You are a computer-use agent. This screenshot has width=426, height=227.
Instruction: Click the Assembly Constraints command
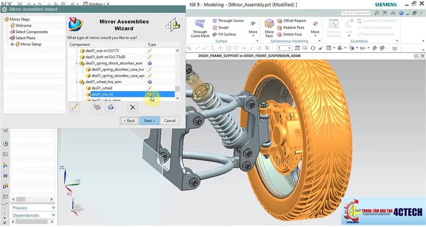point(377,21)
